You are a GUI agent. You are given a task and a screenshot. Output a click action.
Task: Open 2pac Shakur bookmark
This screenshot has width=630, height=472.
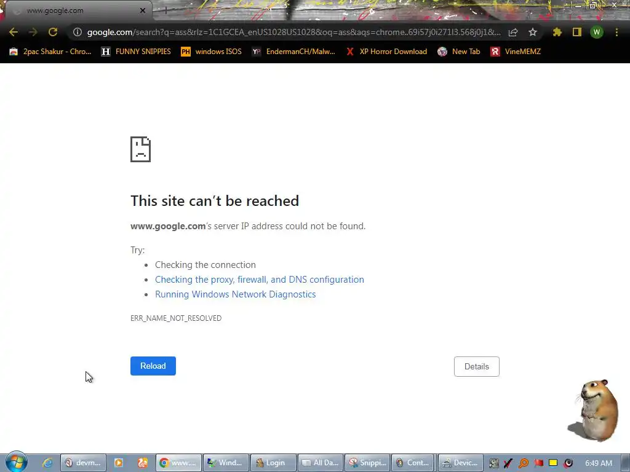pos(50,52)
